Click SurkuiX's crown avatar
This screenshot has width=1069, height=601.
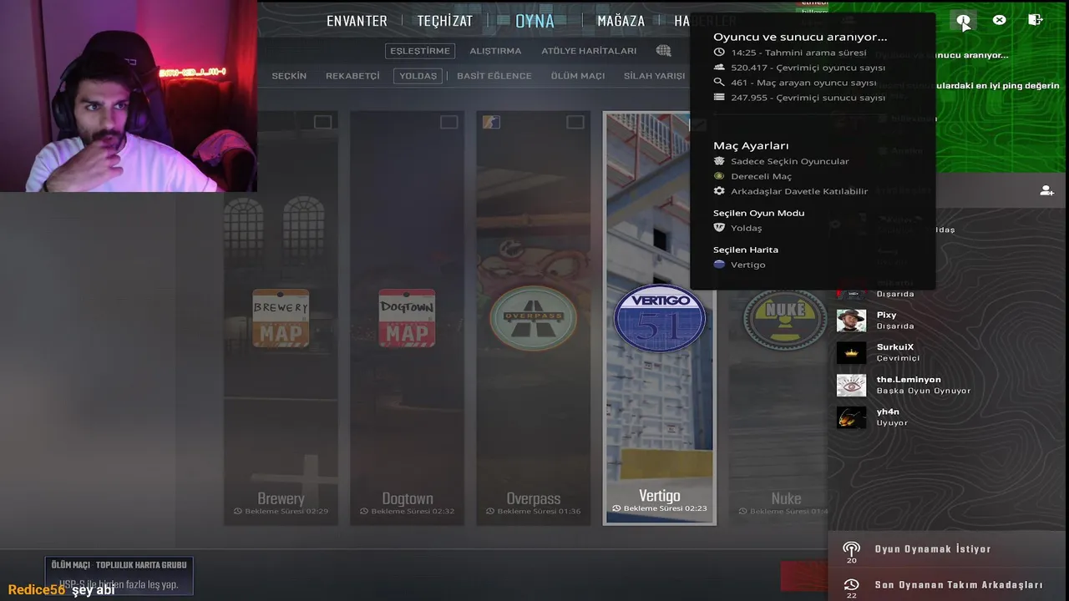coord(851,352)
